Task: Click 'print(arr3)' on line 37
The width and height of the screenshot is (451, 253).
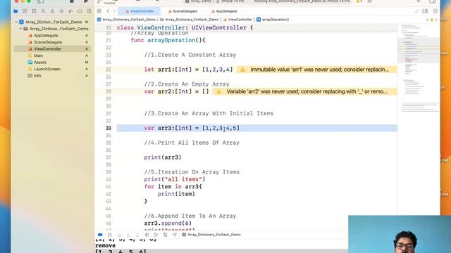Action: (163, 157)
